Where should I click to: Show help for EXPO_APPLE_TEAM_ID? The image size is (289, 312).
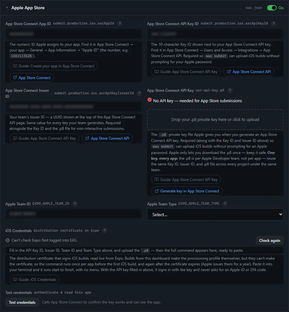point(75,204)
